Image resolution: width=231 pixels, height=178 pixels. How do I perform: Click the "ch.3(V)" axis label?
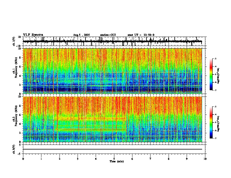[x=14, y=149]
